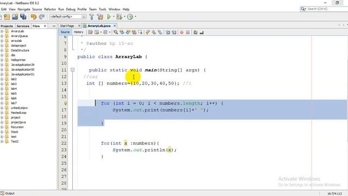The height and width of the screenshot is (196, 348).
Task: Expand the ArraryQueue project node
Action: pos(2,36)
